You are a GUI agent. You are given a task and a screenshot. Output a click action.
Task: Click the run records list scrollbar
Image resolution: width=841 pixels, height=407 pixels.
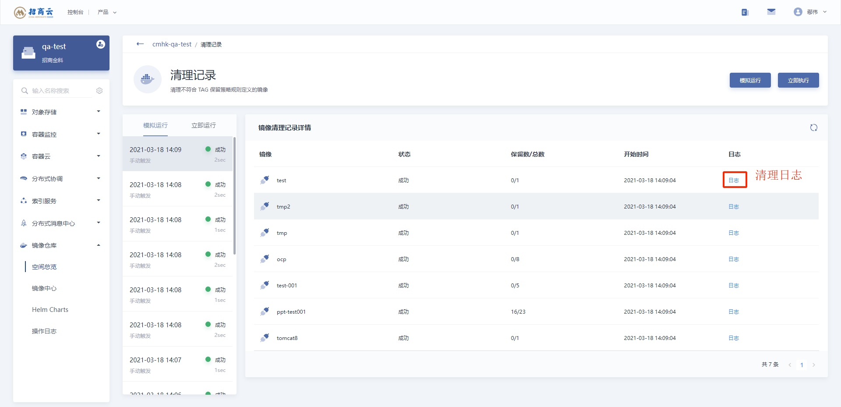coord(235,195)
